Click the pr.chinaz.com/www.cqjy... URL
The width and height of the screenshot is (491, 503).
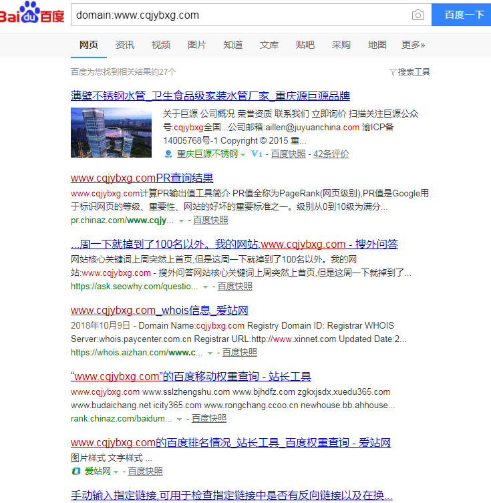[x=122, y=220]
